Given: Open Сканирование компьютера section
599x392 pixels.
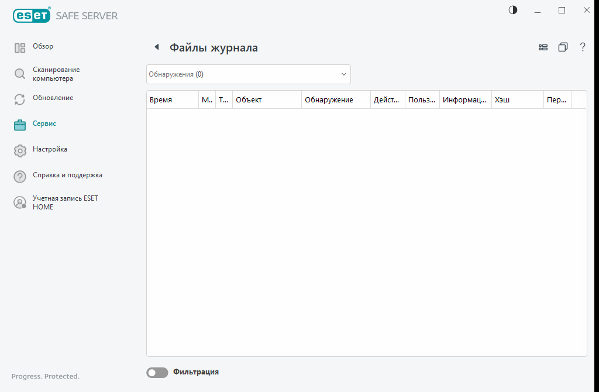Looking at the screenshot, I should tap(56, 74).
